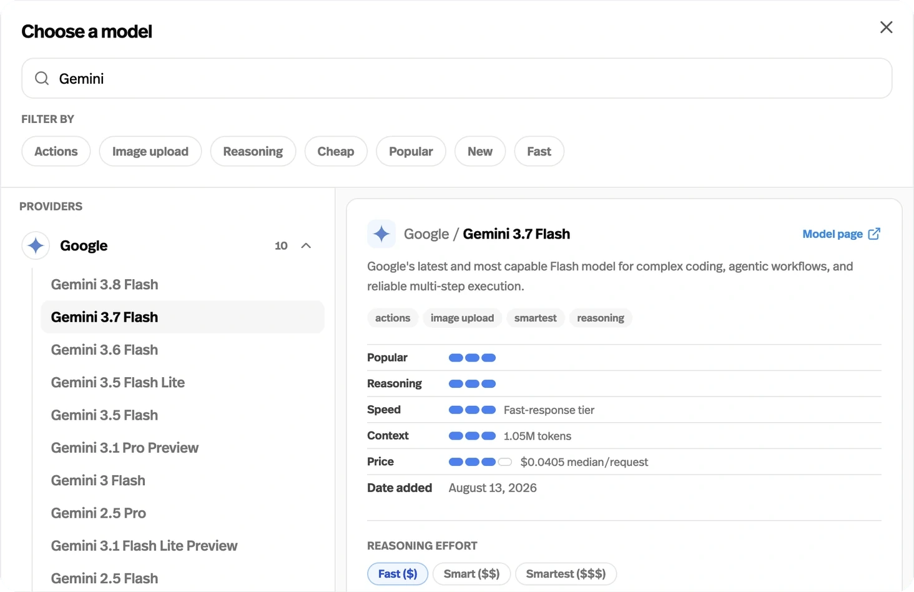Enable the Cheap filter chip

click(x=336, y=151)
